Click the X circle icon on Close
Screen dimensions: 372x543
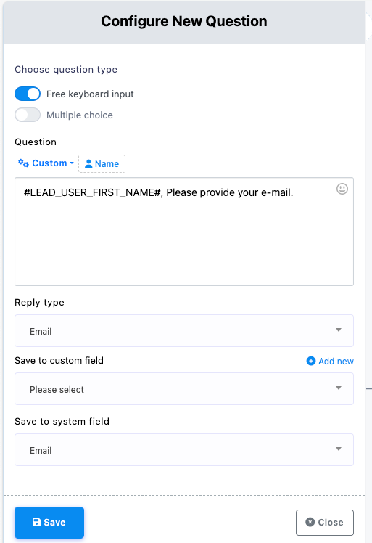click(310, 522)
